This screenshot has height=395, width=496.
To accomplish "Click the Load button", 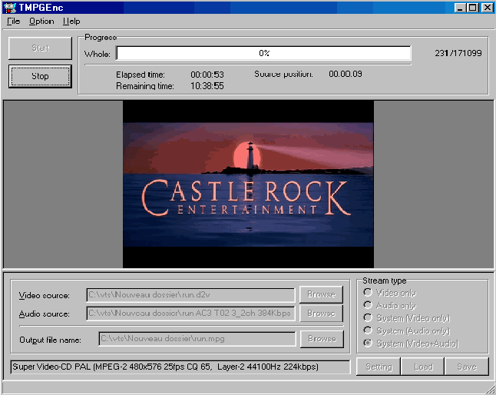I will pos(423,367).
